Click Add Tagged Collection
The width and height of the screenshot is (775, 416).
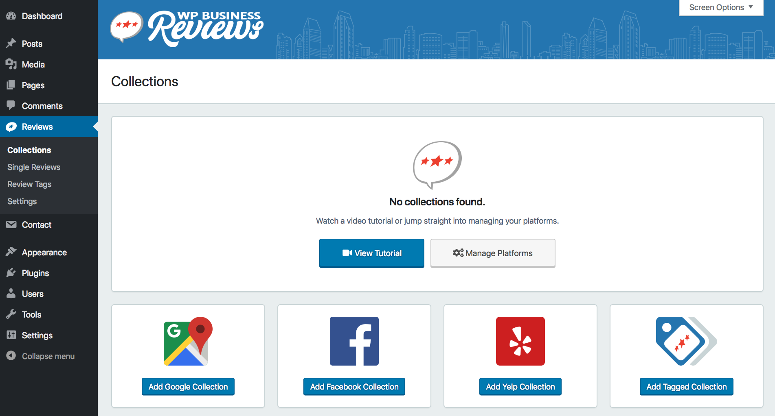[687, 386]
